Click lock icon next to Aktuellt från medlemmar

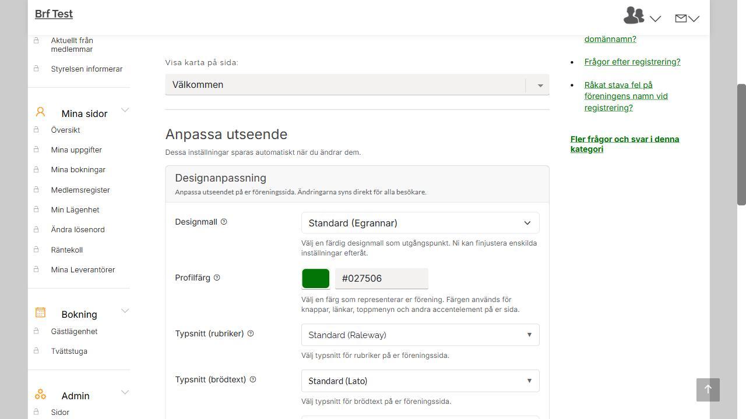pyautogui.click(x=36, y=40)
